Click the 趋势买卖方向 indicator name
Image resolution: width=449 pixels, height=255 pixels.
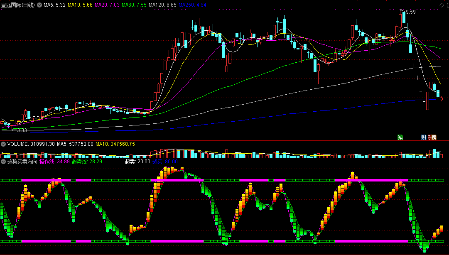pyautogui.click(x=22, y=162)
